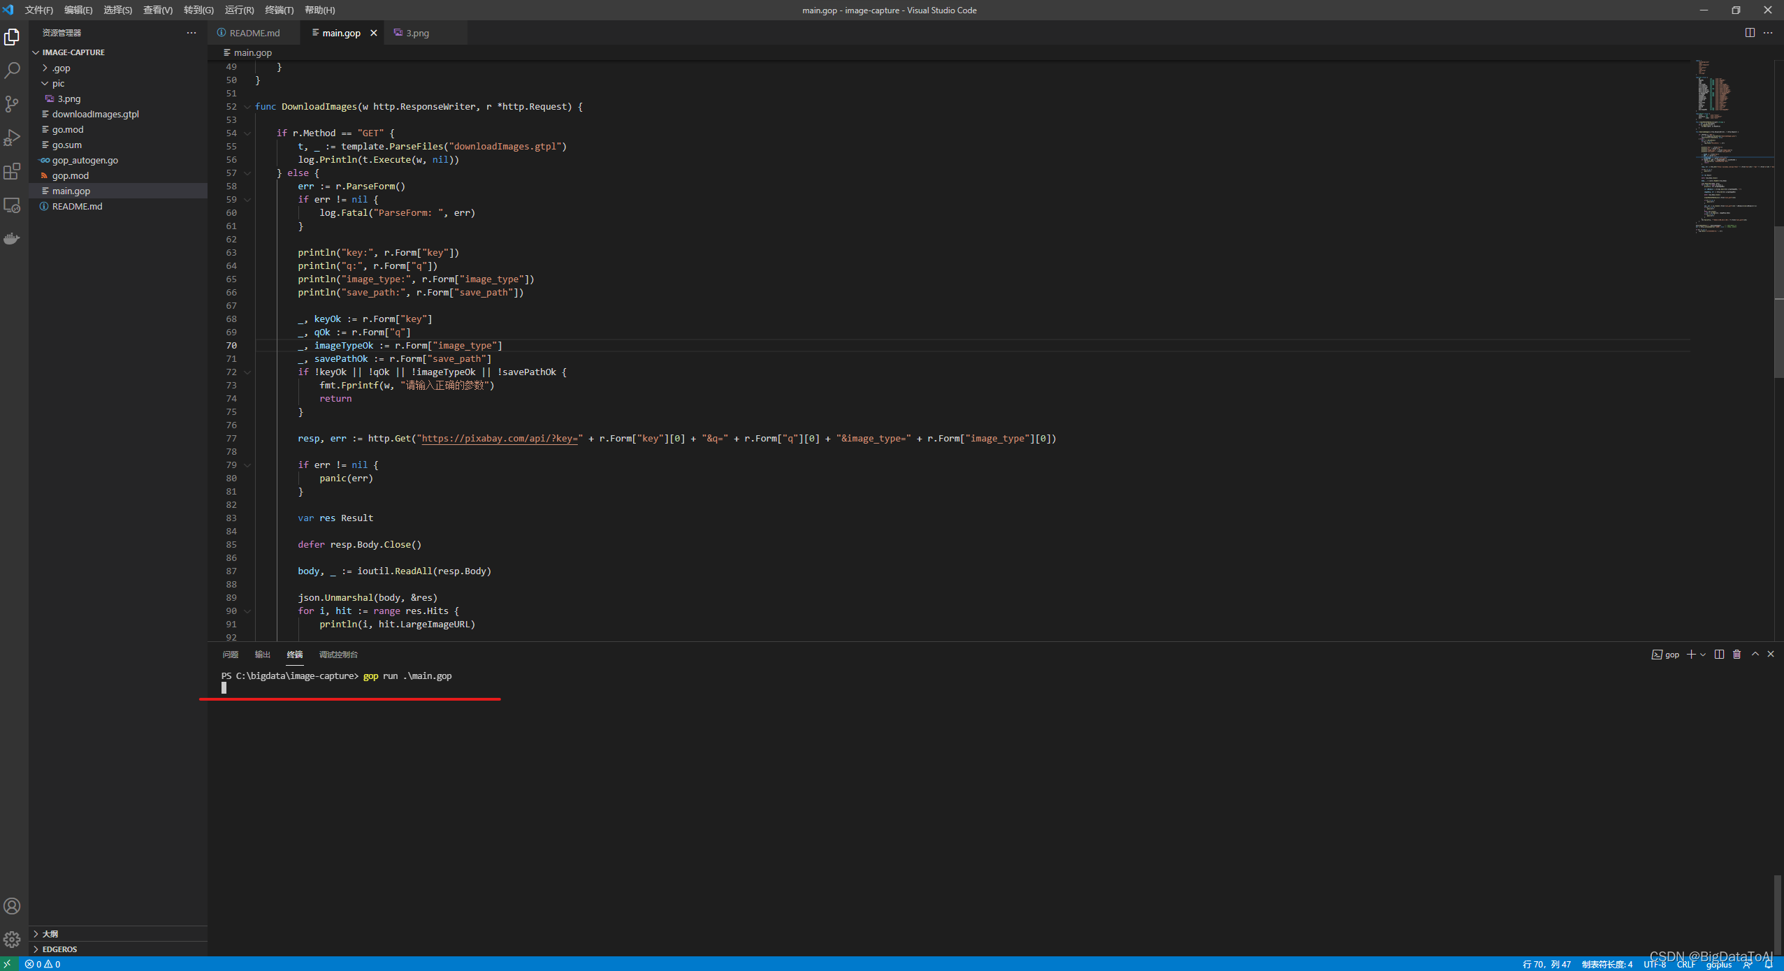Change goplus language mode in status bar
Viewport: 1784px width, 971px height.
1719,964
